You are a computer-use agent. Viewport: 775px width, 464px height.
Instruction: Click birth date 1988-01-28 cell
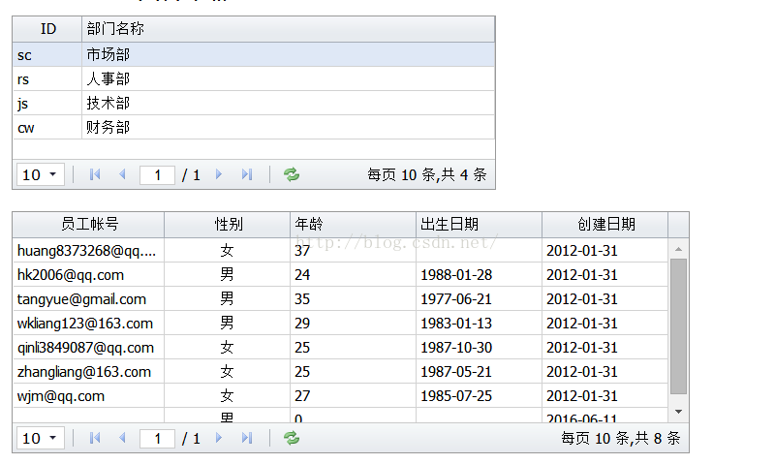479,274
